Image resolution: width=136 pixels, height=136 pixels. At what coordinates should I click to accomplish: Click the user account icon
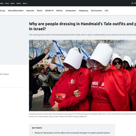(132, 3)
